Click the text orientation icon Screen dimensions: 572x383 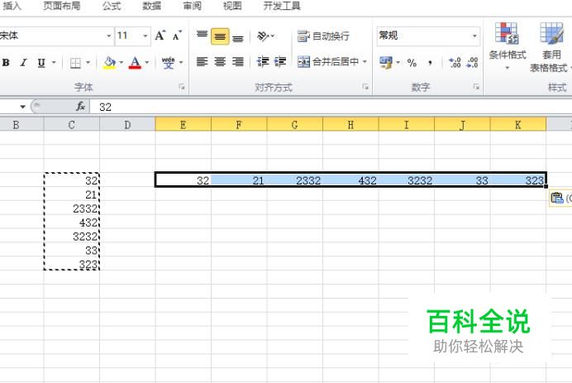click(263, 36)
